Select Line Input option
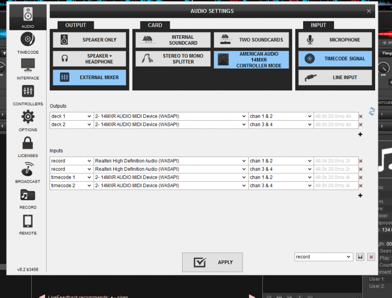The width and height of the screenshot is (392, 298). tap(335, 77)
